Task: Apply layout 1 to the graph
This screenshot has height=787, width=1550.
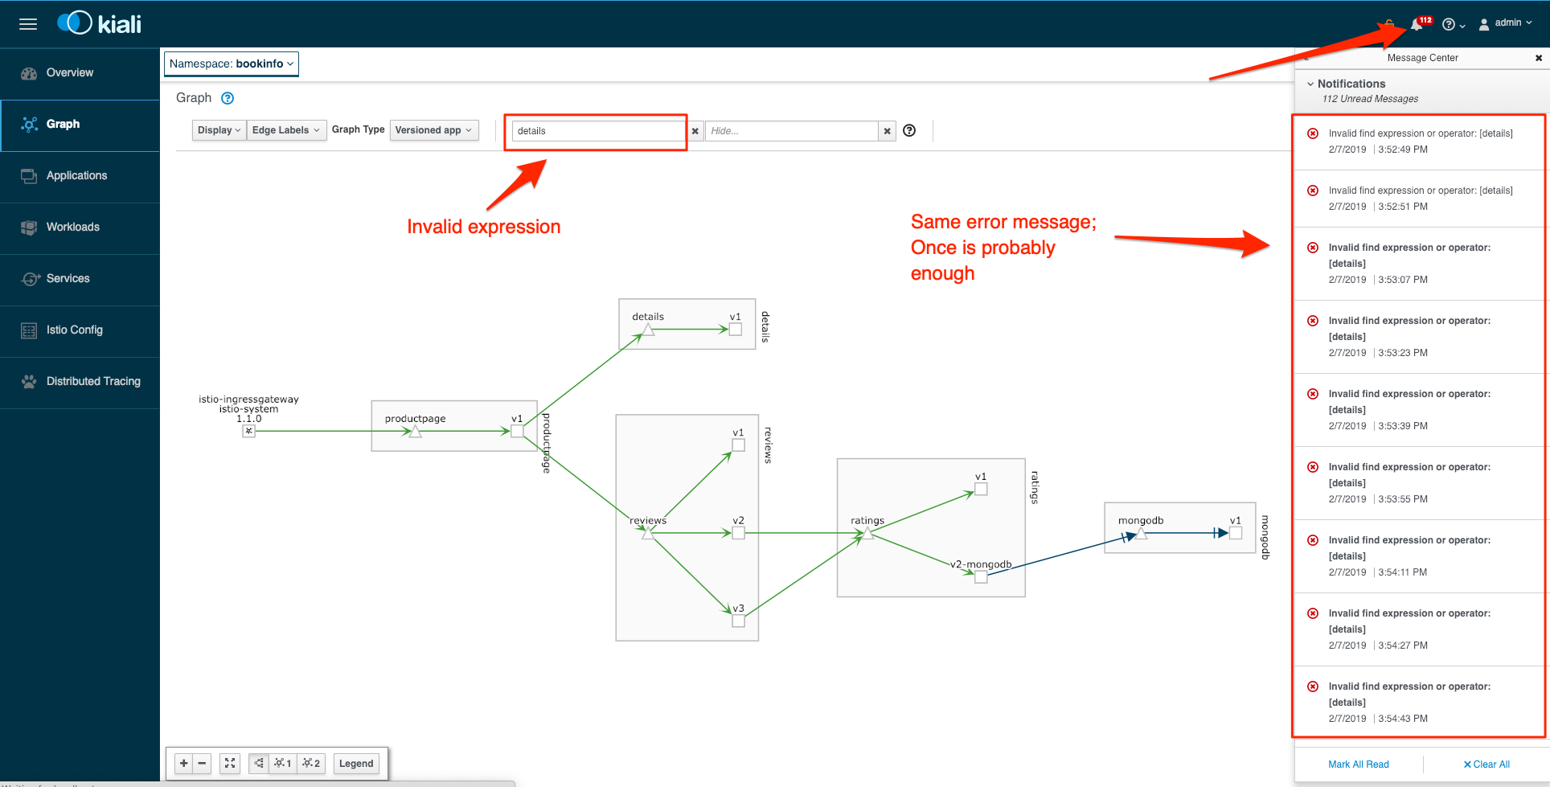Action: pyautogui.click(x=283, y=763)
